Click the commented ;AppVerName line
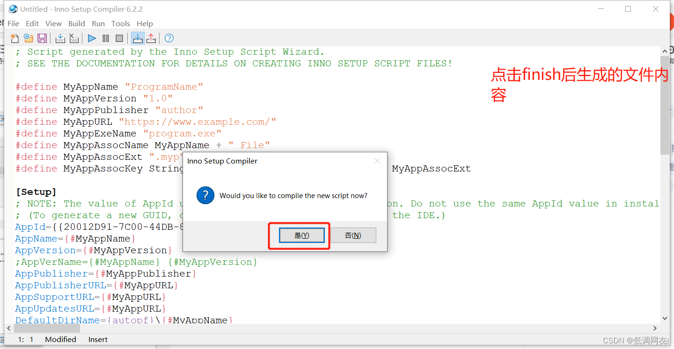This screenshot has height=349, width=674. 136,262
